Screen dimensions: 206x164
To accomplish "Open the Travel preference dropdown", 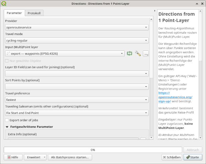I will click(x=77, y=100).
